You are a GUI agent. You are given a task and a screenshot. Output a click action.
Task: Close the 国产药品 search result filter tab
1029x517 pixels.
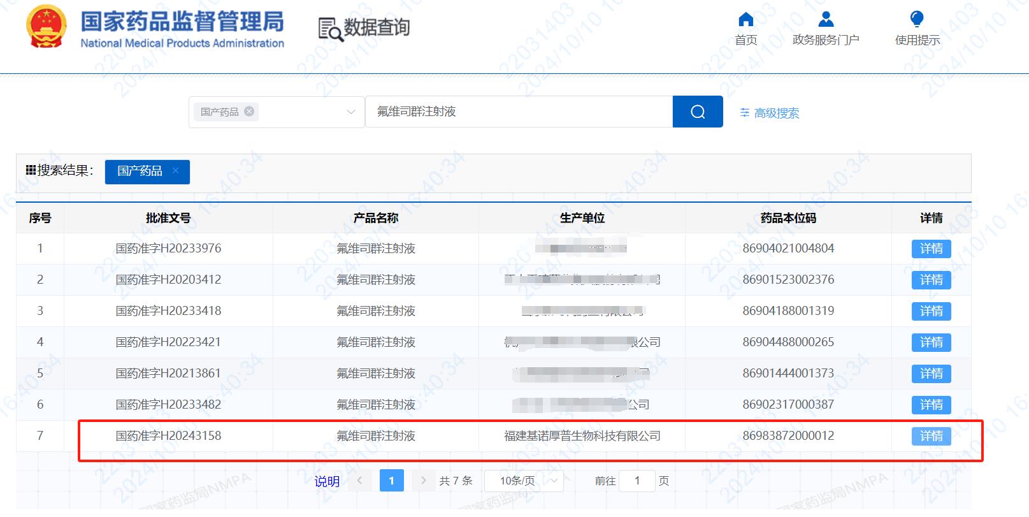[176, 171]
